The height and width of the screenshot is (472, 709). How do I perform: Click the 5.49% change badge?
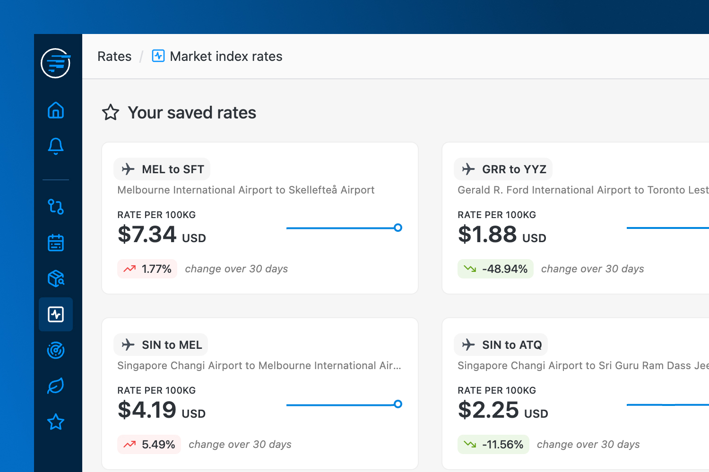[149, 444]
